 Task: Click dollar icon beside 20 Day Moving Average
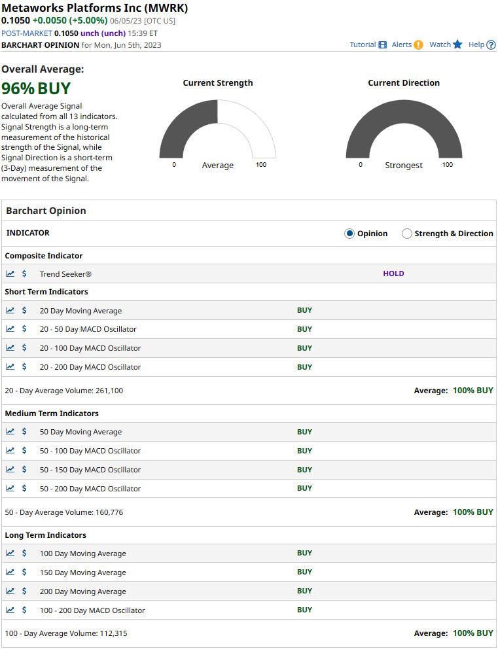pyautogui.click(x=24, y=311)
